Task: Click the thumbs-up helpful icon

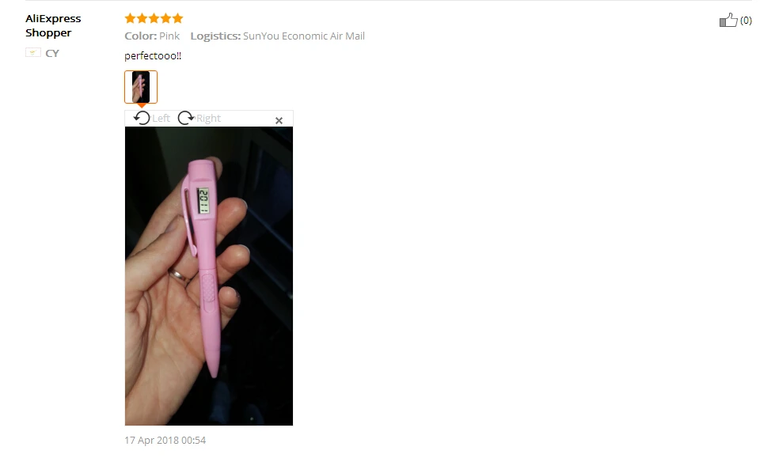Action: pos(728,20)
